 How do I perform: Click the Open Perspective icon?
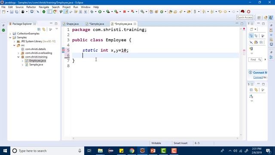click(259, 18)
